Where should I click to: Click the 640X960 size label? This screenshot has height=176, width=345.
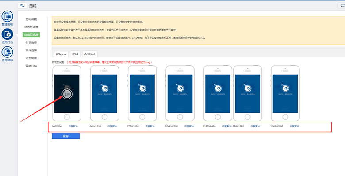57,126
